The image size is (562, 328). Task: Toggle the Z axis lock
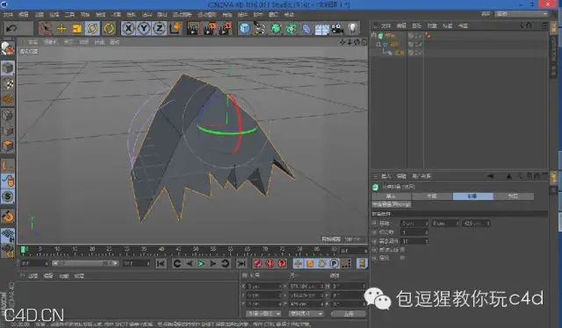click(160, 28)
